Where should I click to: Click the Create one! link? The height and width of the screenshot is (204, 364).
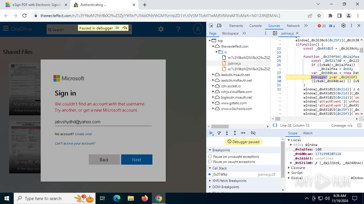(x=83, y=134)
